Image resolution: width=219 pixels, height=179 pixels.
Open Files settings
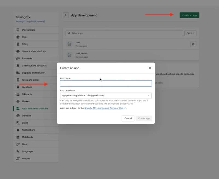(36, 144)
